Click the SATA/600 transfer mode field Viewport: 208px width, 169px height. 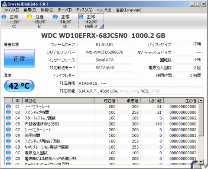click(x=104, y=68)
